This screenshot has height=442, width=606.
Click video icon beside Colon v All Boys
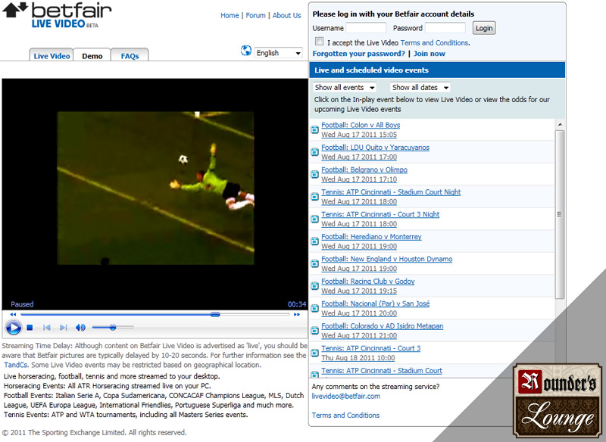[314, 129]
